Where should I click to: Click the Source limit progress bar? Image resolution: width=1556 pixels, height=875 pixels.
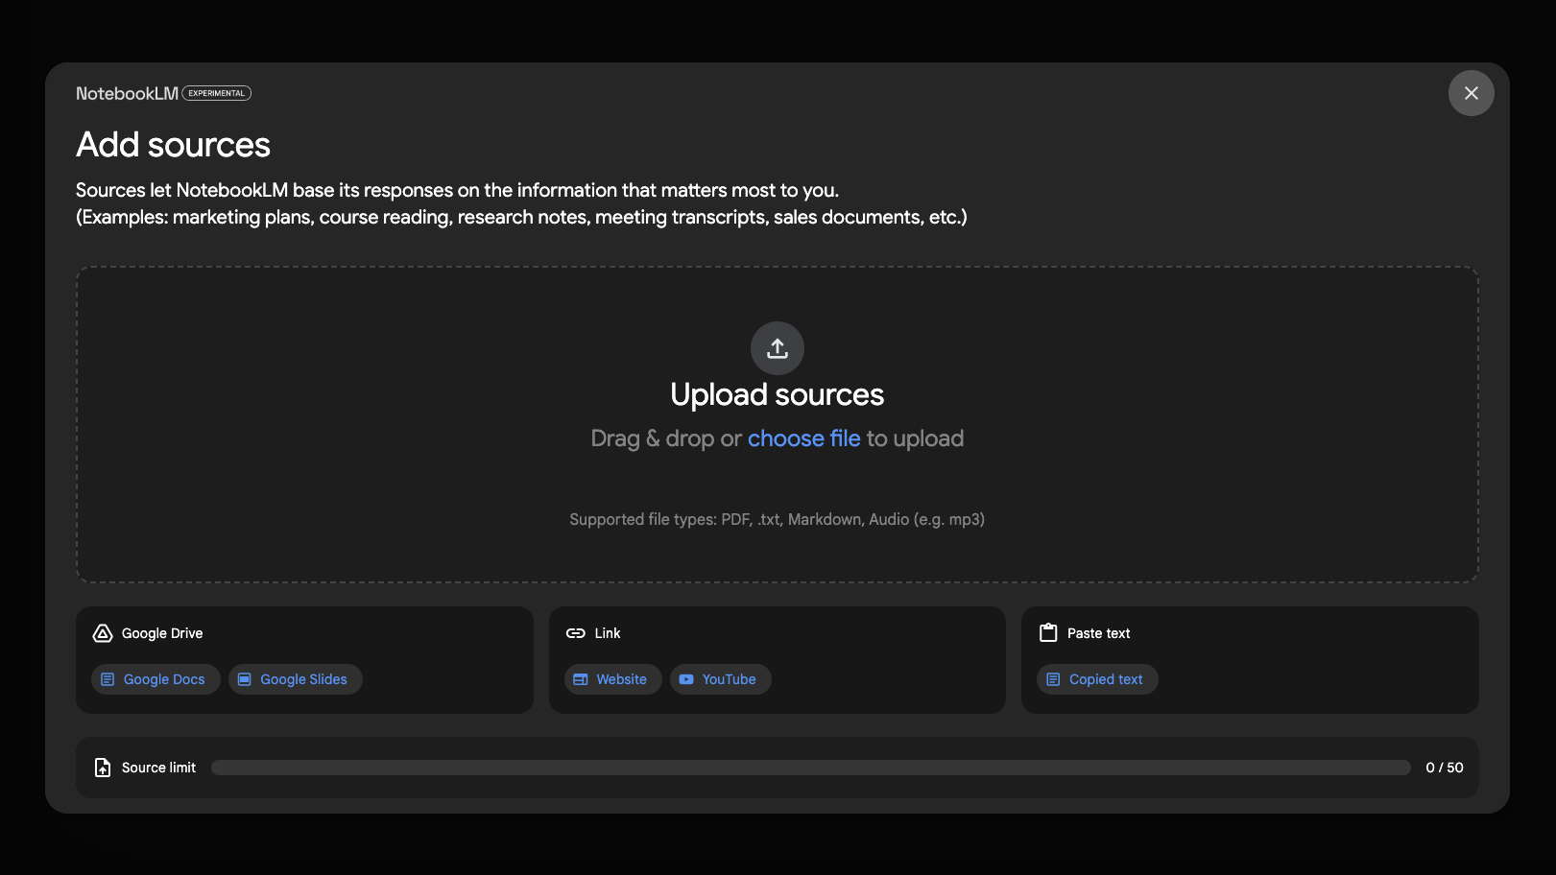point(811,768)
